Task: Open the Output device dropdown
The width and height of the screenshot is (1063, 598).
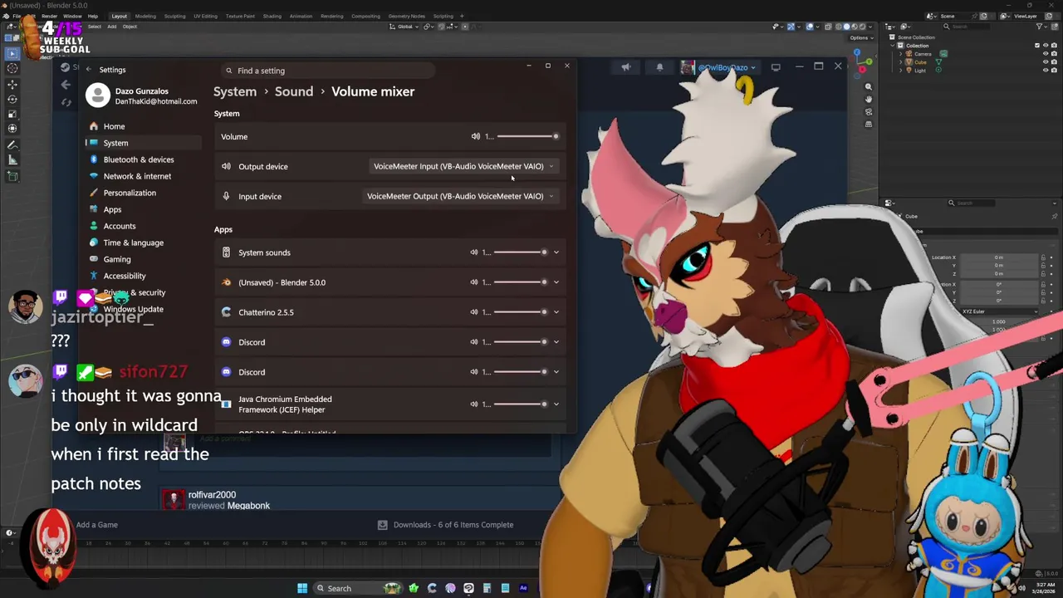Action: (x=463, y=166)
